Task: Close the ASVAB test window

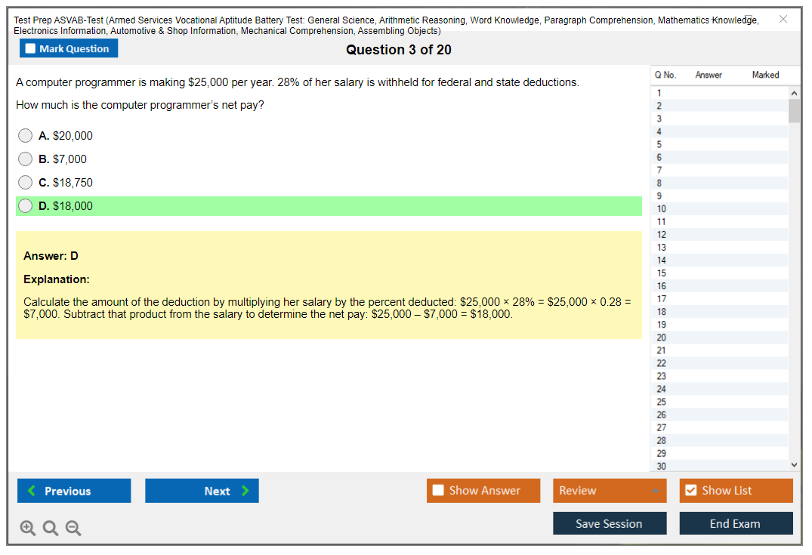Action: [783, 19]
